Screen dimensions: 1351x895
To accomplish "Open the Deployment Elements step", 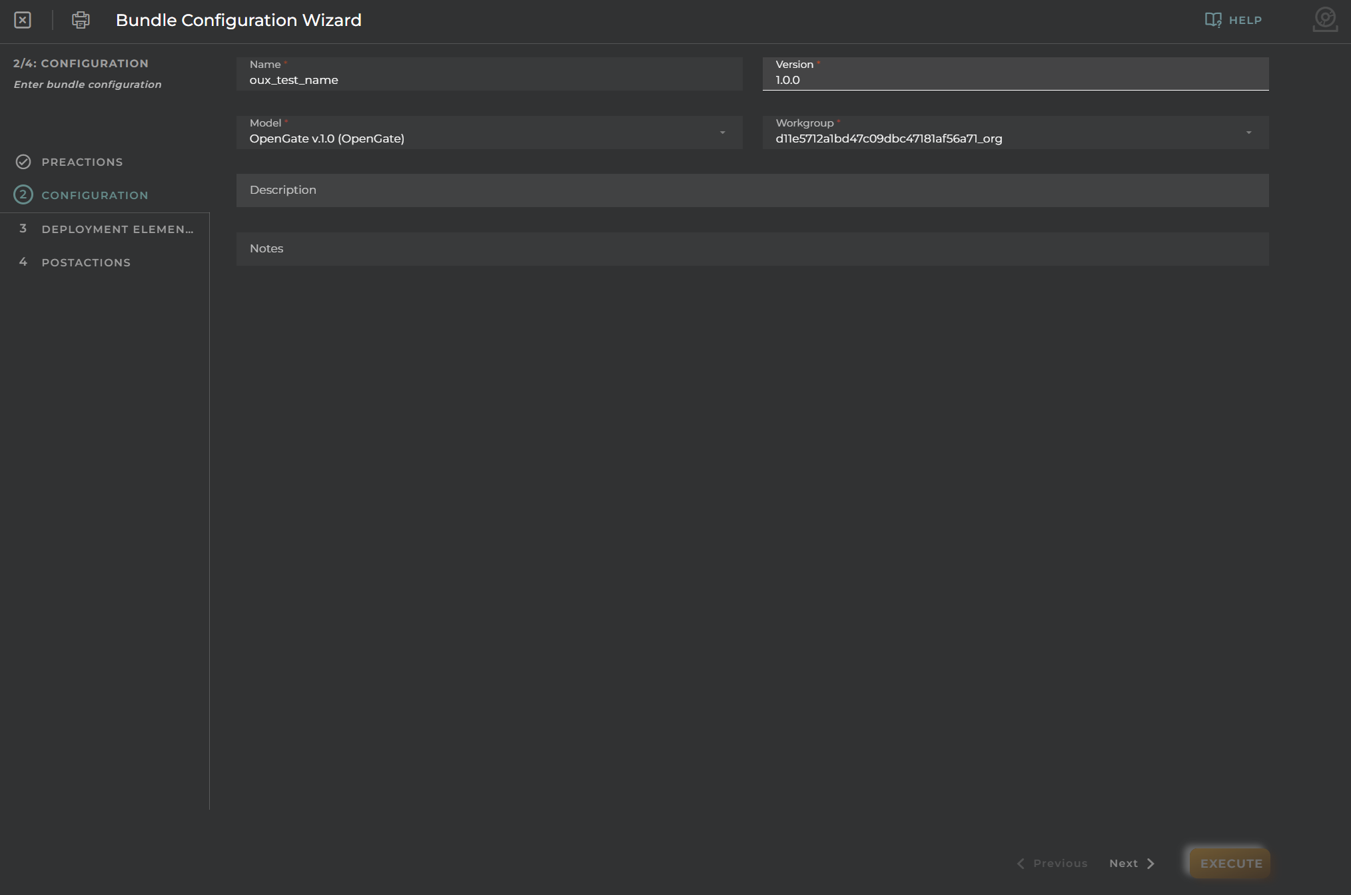I will coord(117,229).
